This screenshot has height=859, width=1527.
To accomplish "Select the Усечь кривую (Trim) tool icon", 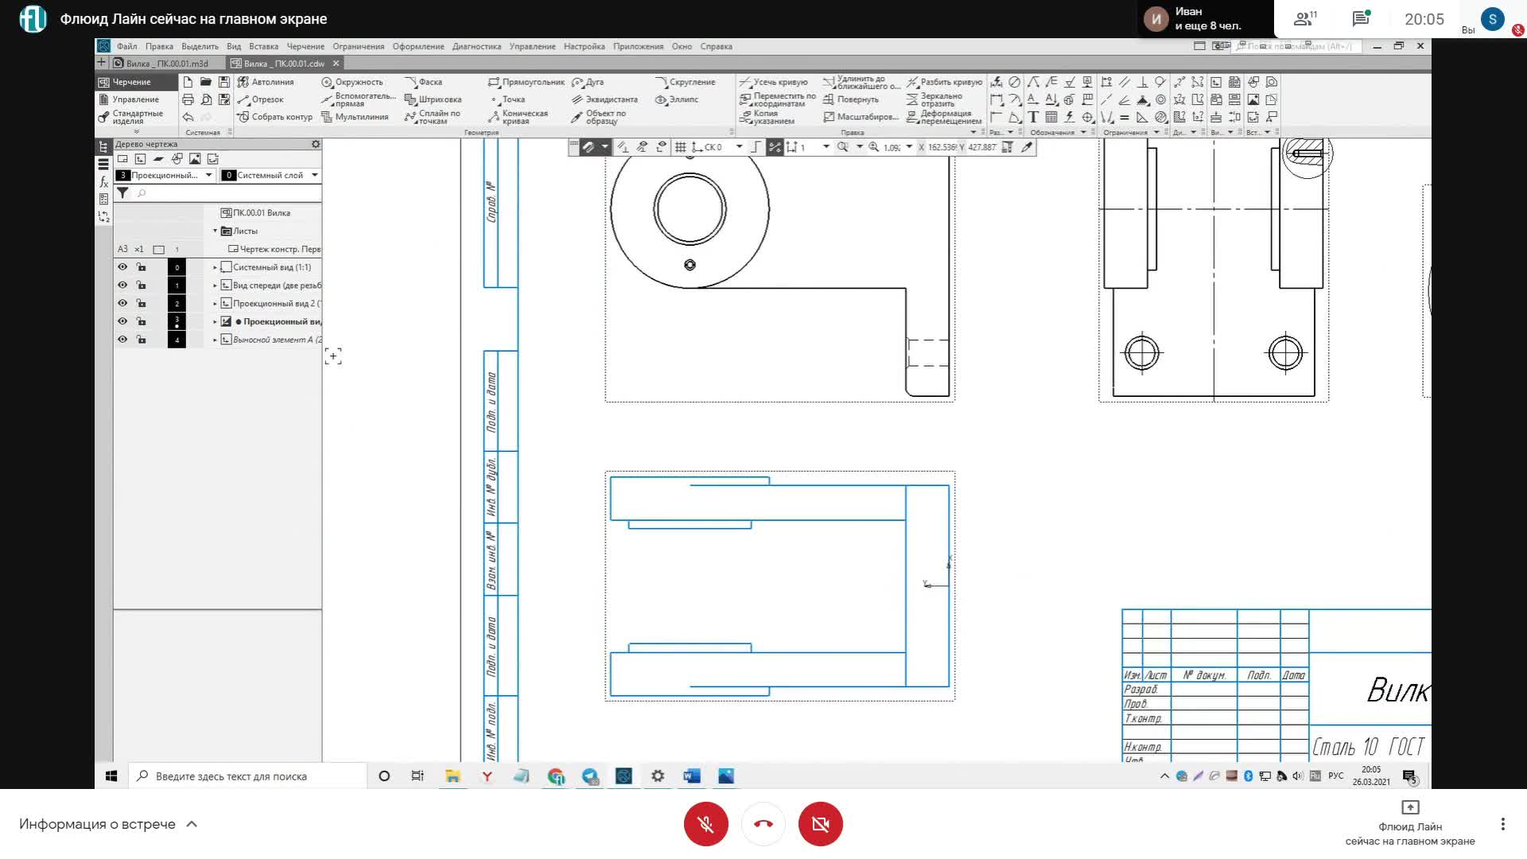I will [744, 82].
